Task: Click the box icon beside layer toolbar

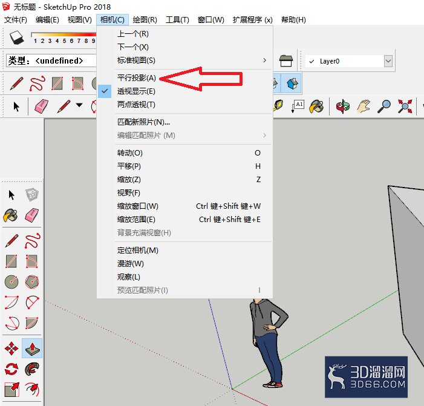Action: (286, 61)
